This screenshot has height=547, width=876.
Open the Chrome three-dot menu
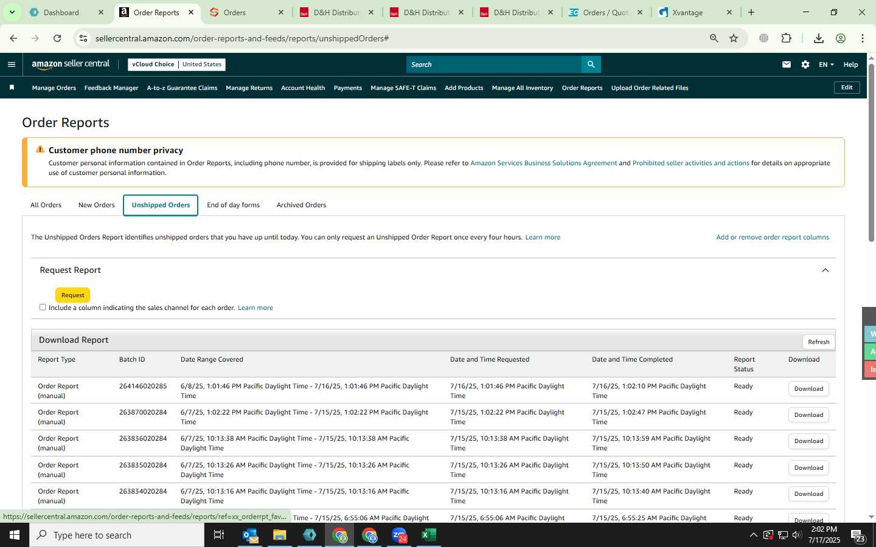pos(863,38)
